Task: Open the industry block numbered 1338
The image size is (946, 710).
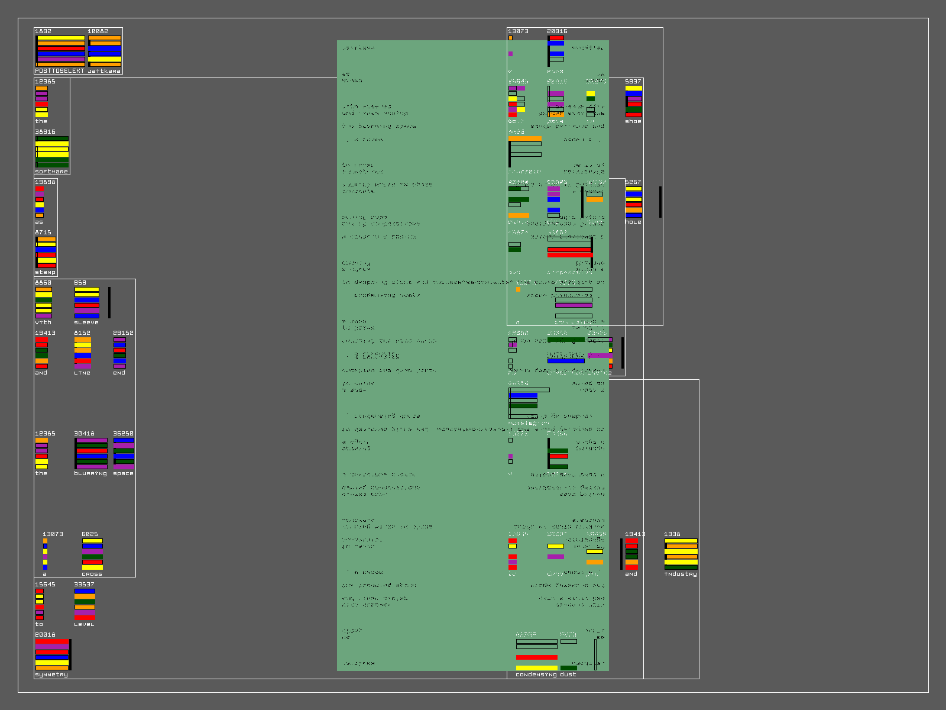Action: tap(681, 554)
